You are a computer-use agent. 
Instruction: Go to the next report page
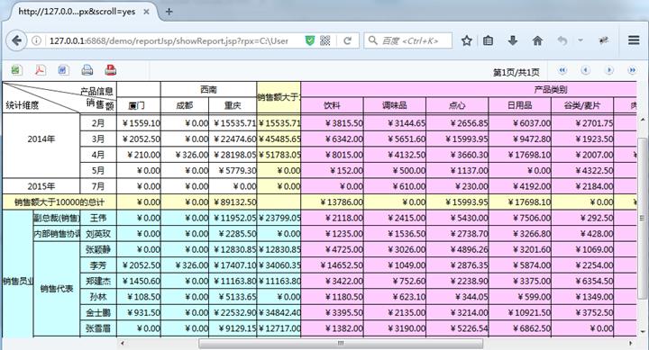(608, 70)
